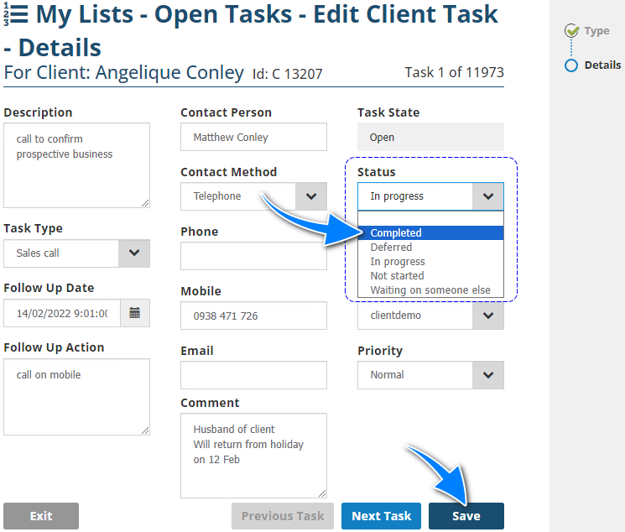
Task: Click the Exit button
Action: (x=41, y=516)
